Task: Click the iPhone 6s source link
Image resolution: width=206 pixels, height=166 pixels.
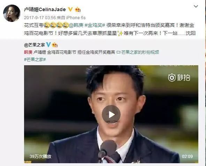Action: coord(76,18)
